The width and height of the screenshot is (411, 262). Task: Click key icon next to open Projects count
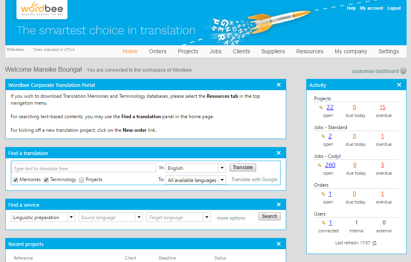(321, 107)
